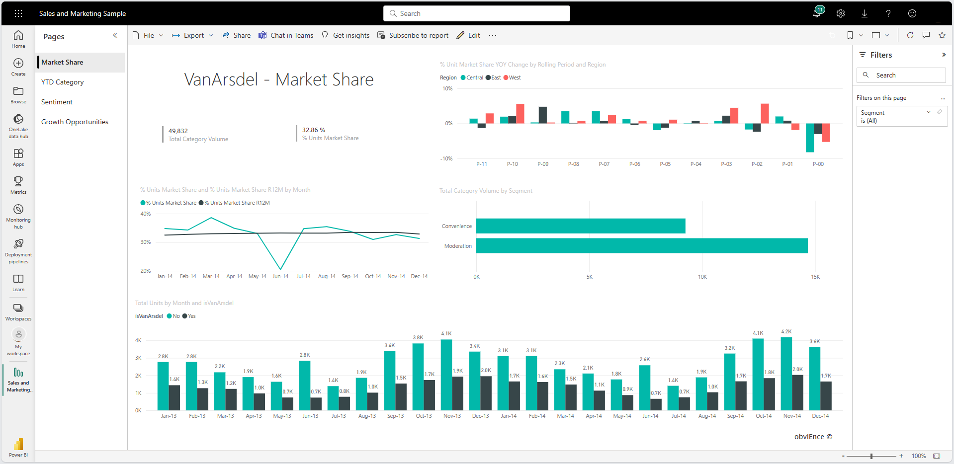
Task: Refresh the report visuals
Action: coord(910,35)
